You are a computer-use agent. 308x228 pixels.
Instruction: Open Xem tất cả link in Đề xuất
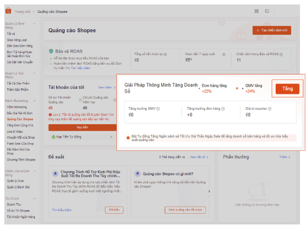199,157
